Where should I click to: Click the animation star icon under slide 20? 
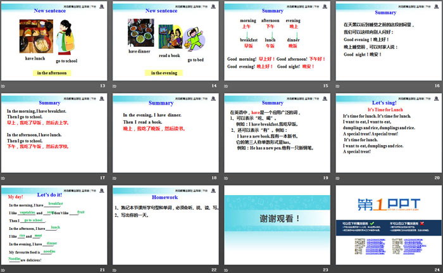point(337,178)
